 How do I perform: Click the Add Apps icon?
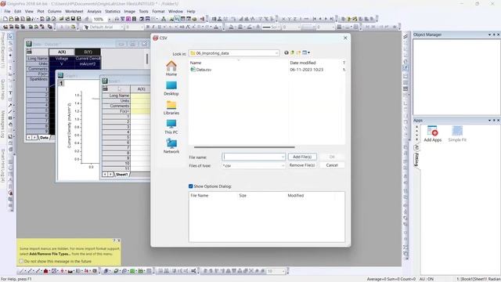click(x=432, y=134)
